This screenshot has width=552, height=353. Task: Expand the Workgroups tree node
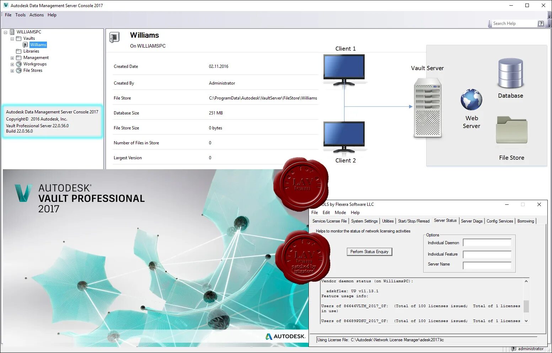coord(12,64)
